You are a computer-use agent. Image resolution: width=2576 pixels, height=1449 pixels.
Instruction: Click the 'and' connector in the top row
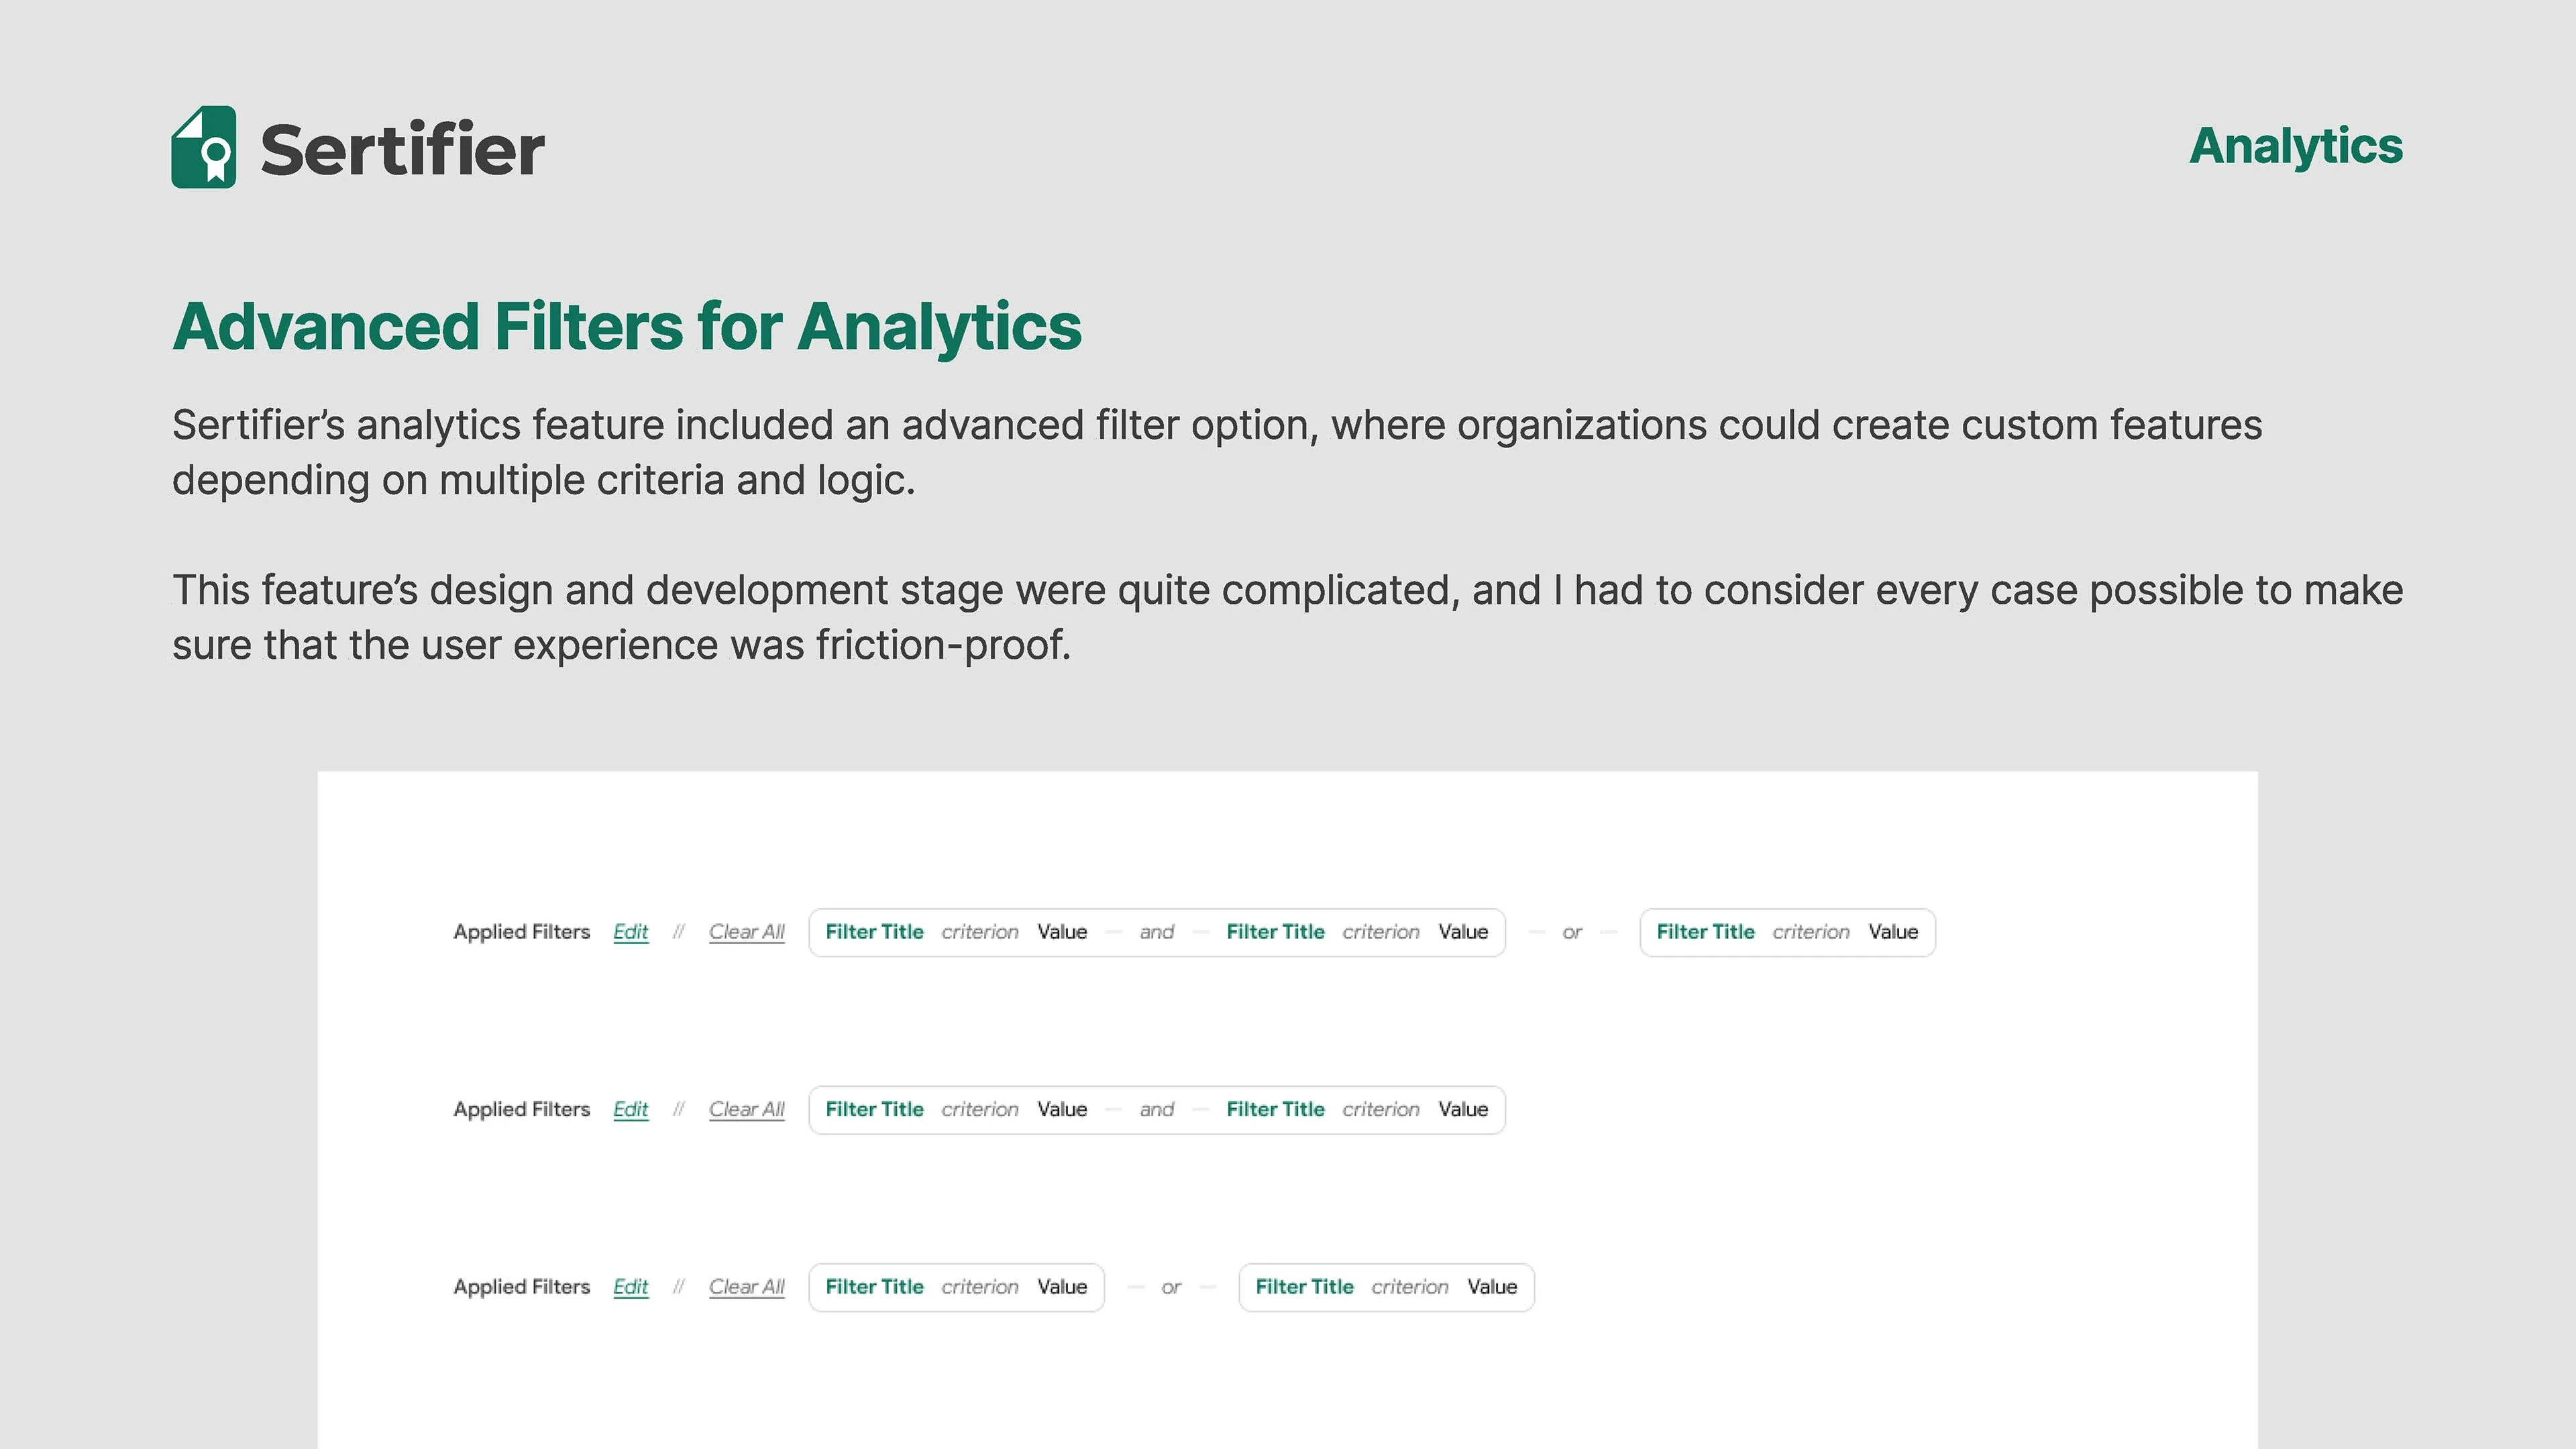click(x=1156, y=932)
